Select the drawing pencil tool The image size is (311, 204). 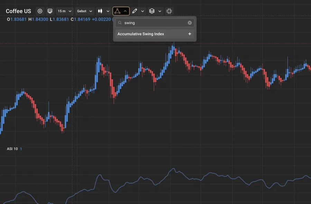[135, 11]
